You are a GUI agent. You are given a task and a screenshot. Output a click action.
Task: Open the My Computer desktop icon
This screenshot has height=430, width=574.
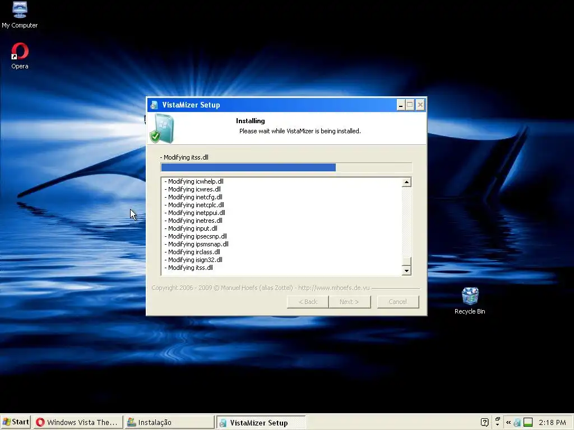(20, 15)
